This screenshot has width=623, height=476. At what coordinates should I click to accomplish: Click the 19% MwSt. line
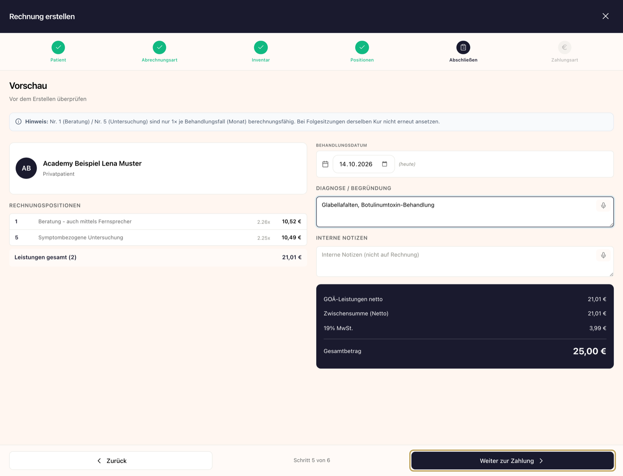[x=465, y=328]
